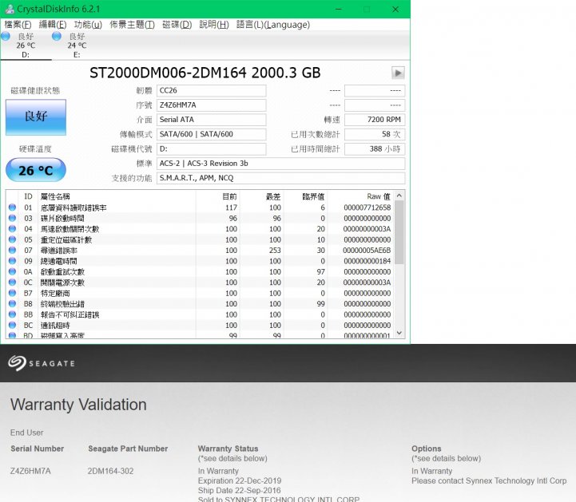The width and height of the screenshot is (576, 502).
Task: Open the 佈景主題(T) menu
Action: click(132, 25)
